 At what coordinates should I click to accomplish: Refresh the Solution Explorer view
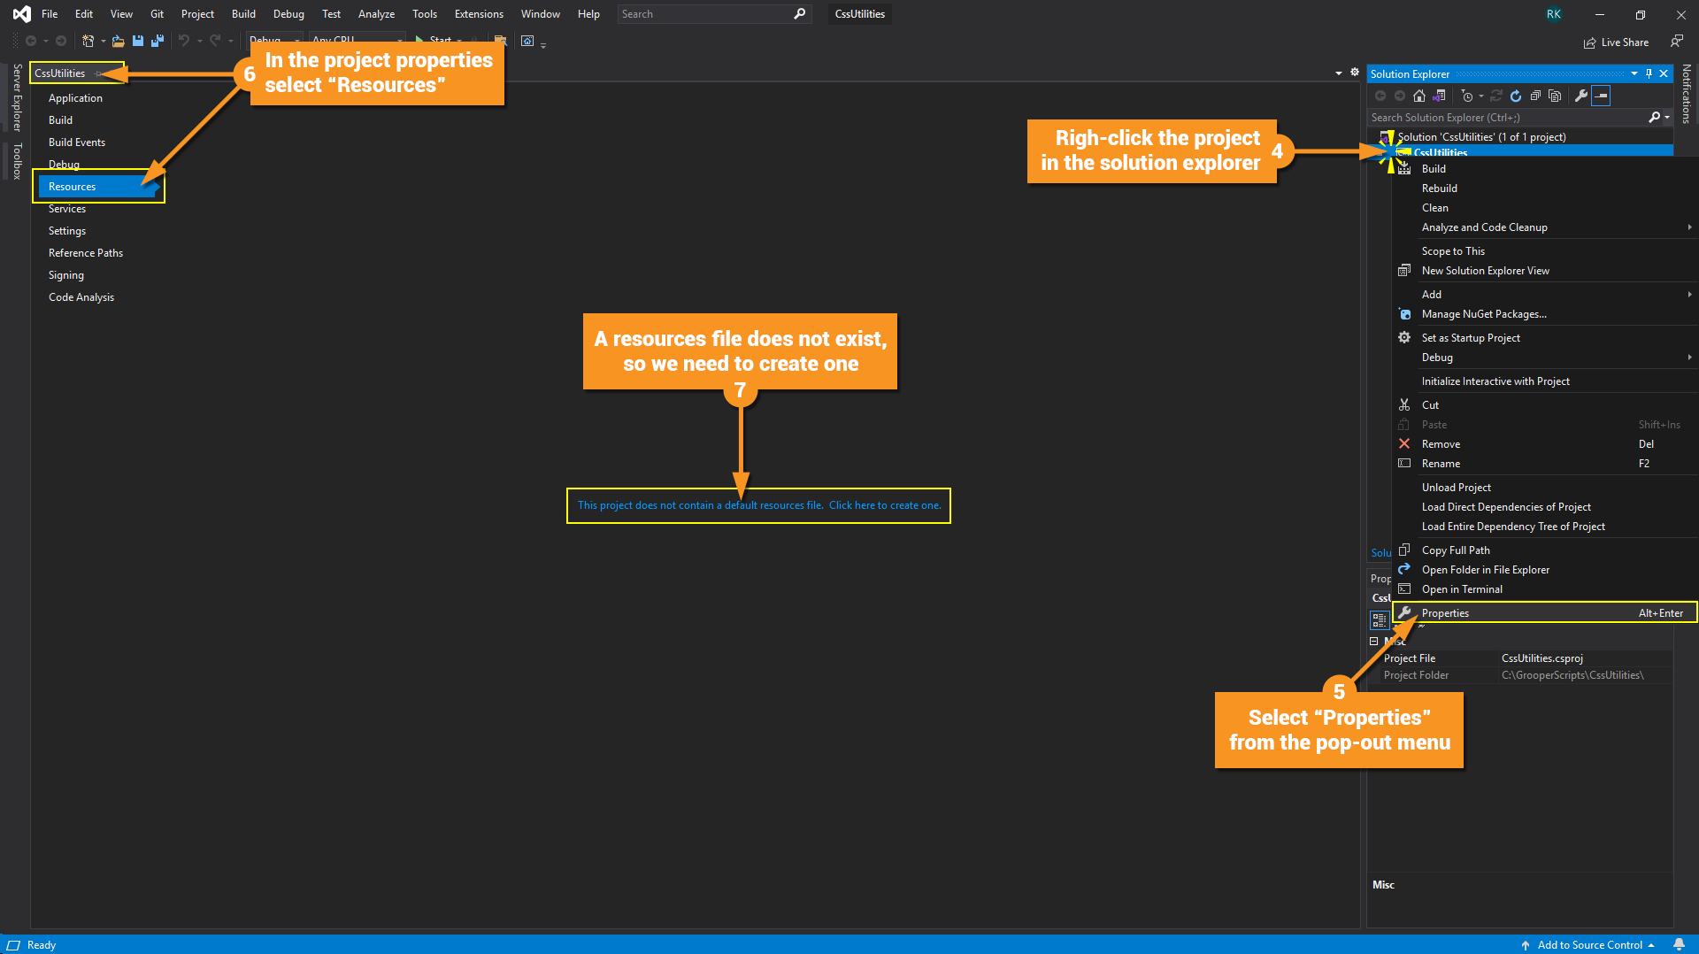1516,96
